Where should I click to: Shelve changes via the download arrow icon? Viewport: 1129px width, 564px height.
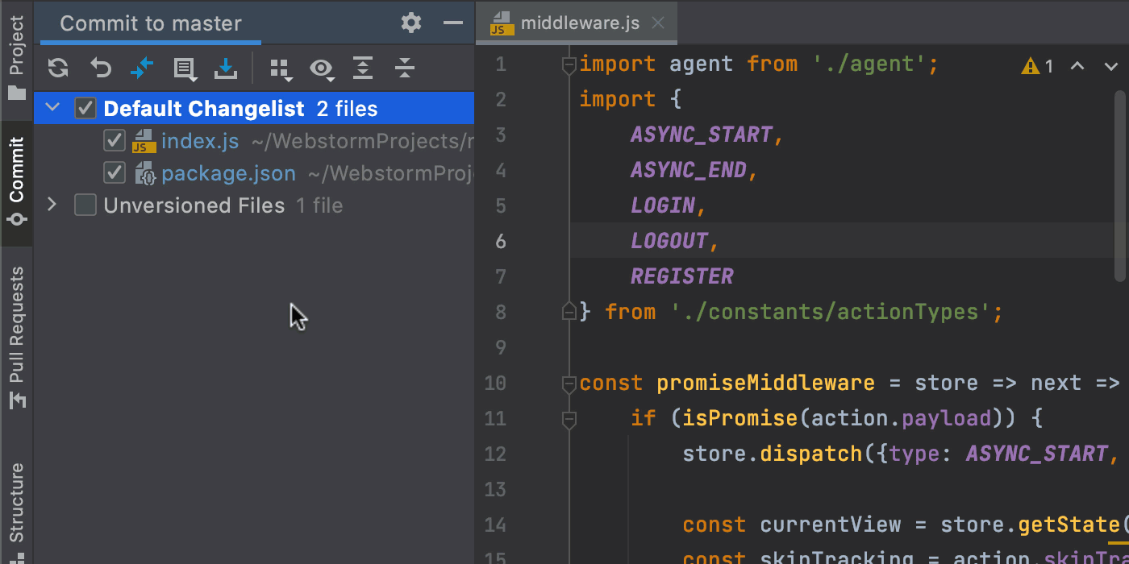click(226, 68)
